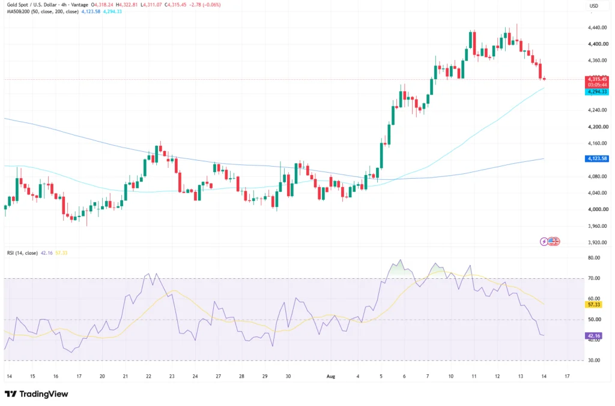615x406 pixels.
Task: Click the purple RSI label 42.16 on axis
Action: [x=594, y=335]
